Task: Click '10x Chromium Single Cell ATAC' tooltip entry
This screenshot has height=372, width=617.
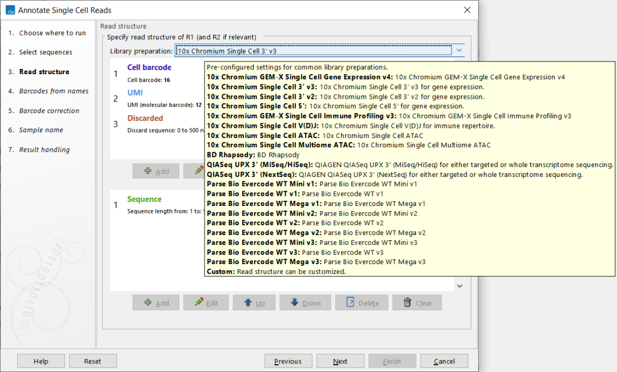Action: 315,136
